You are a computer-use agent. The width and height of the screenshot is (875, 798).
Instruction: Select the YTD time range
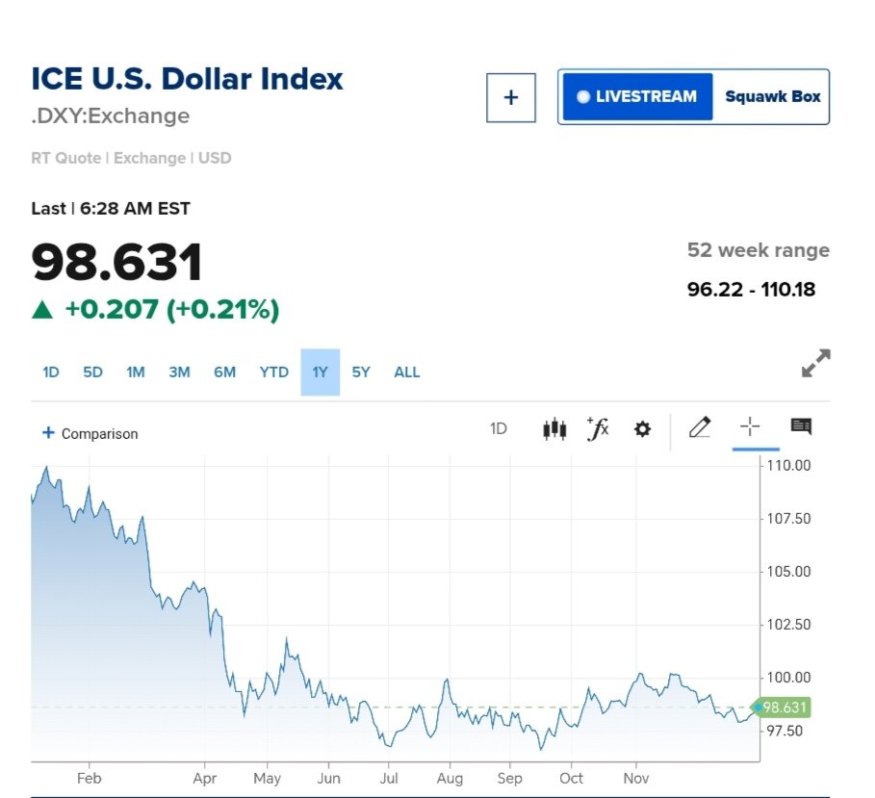(x=273, y=373)
